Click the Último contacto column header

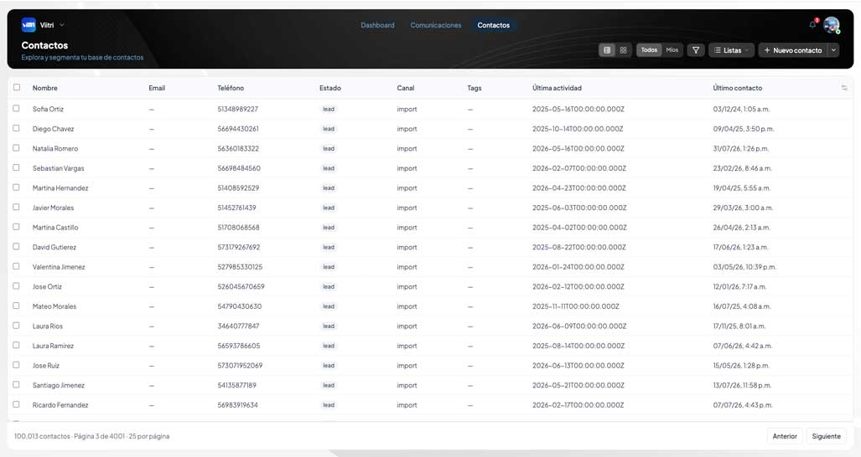click(738, 88)
